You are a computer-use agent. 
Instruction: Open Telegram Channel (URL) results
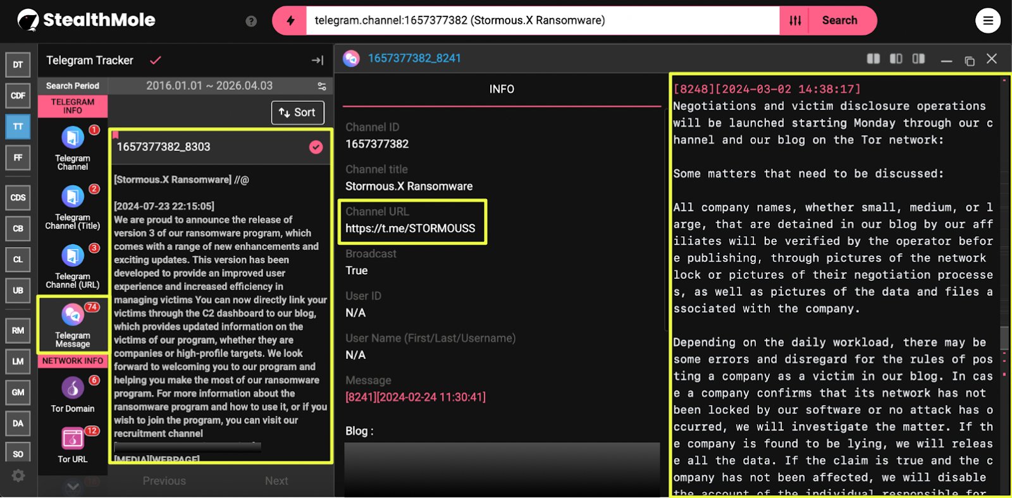tap(73, 256)
